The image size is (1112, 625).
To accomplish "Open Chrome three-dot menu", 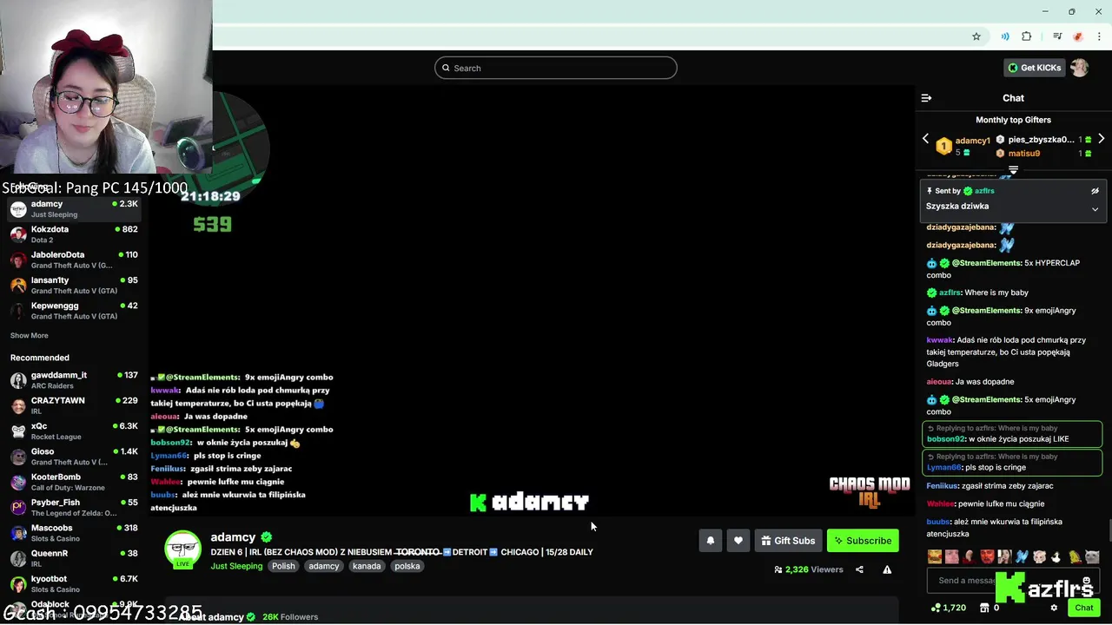I will pyautogui.click(x=1099, y=36).
